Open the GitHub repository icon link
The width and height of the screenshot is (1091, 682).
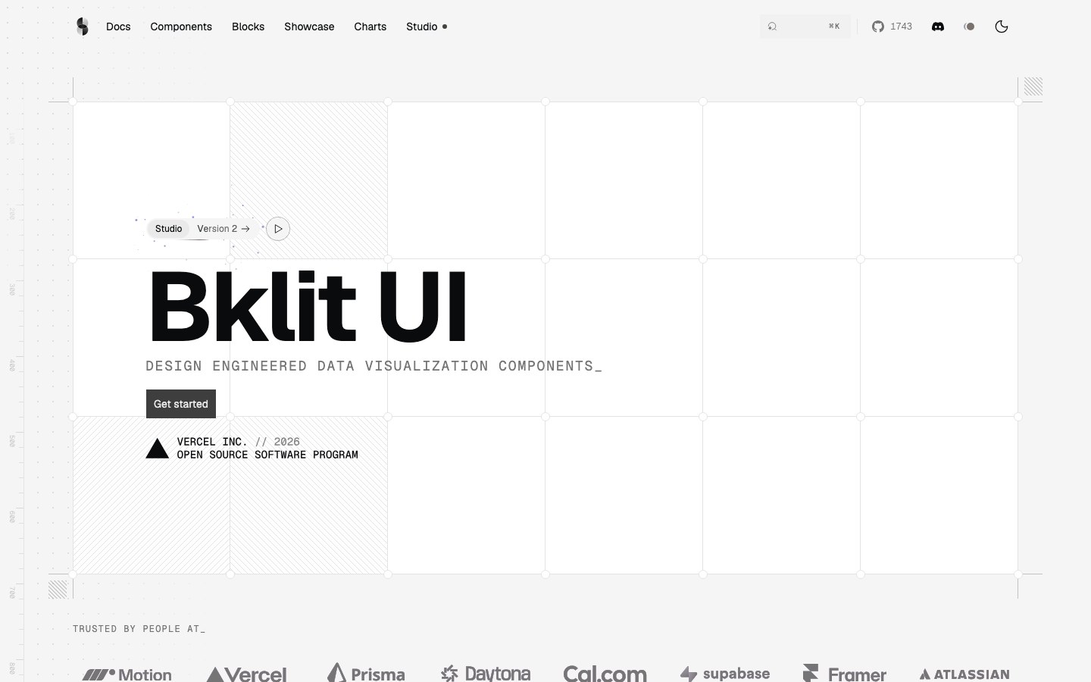(x=878, y=27)
